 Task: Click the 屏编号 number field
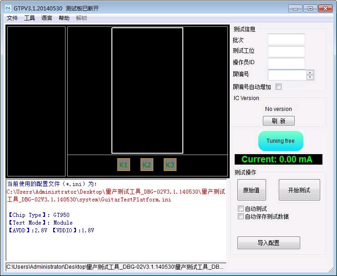pos(287,75)
